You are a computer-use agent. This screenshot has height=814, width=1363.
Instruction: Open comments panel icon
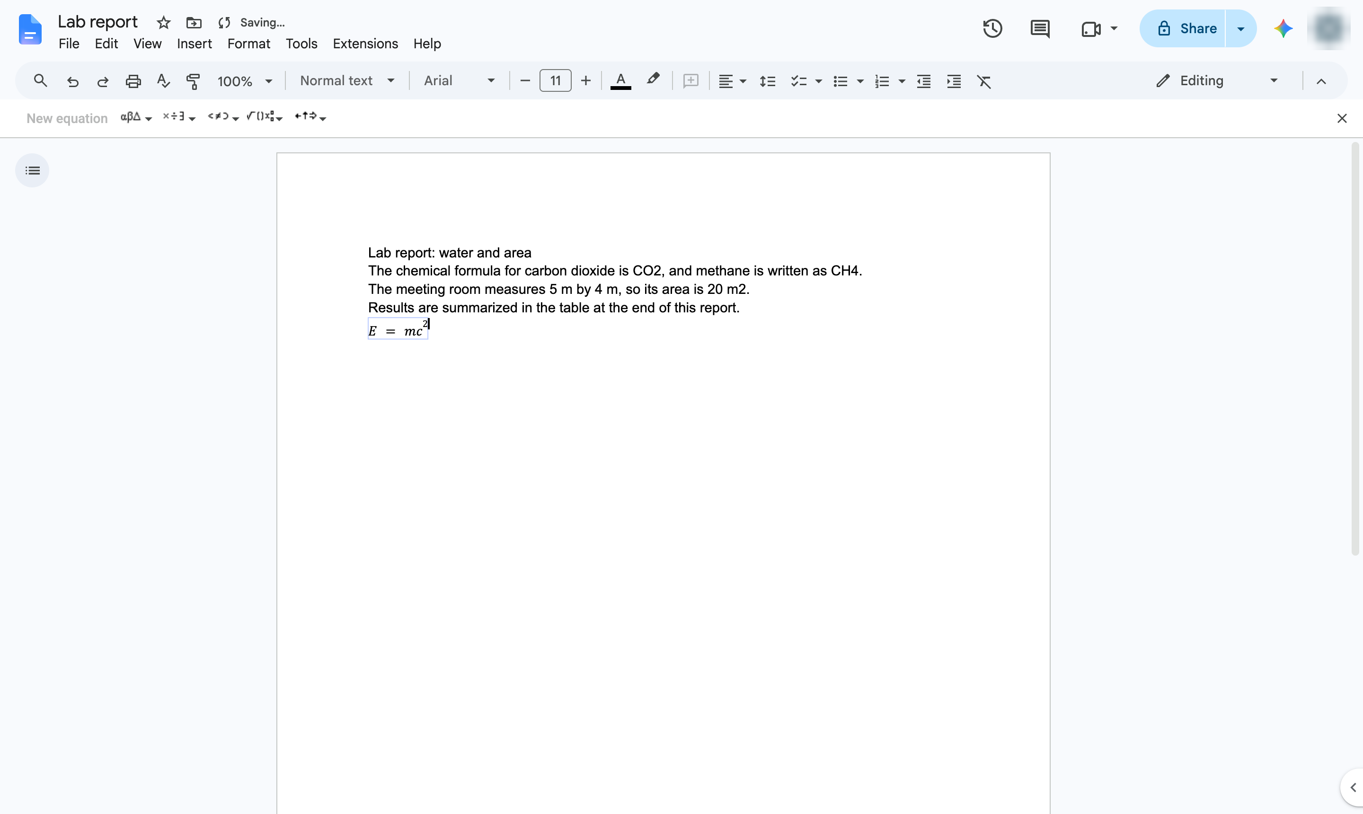tap(1039, 28)
